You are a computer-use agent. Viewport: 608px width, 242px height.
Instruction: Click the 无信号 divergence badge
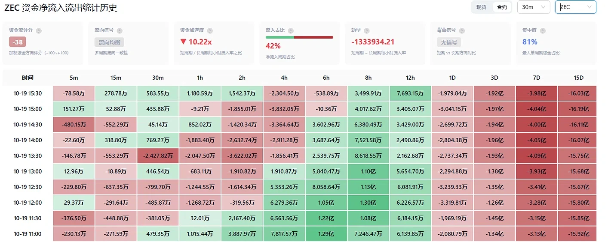click(x=449, y=42)
